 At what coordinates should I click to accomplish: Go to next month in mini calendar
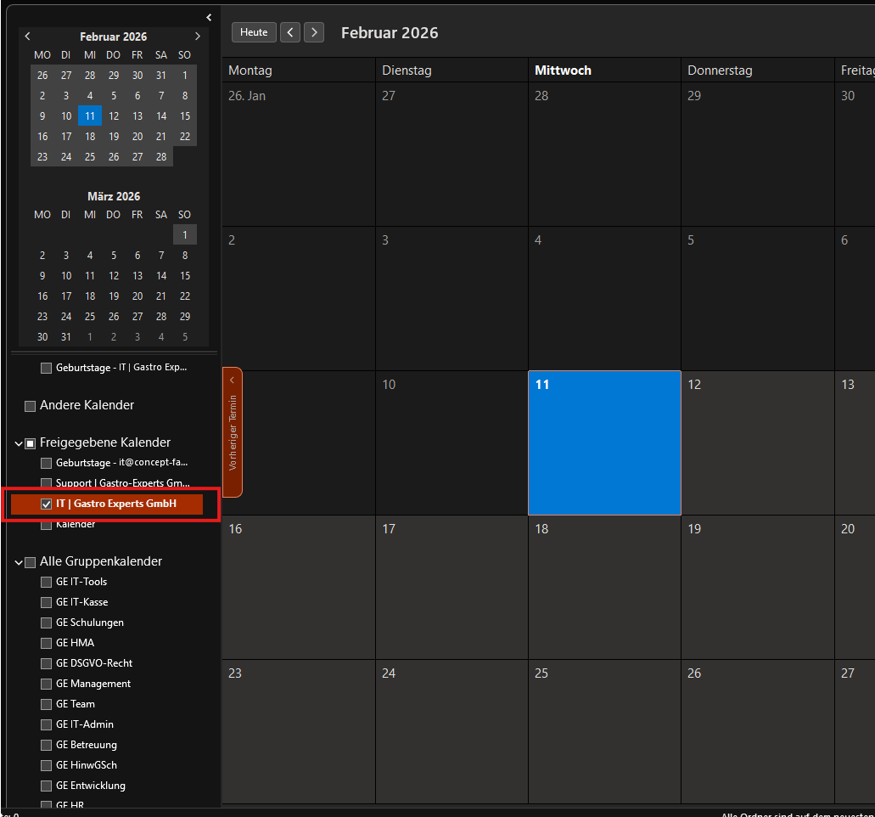198,37
